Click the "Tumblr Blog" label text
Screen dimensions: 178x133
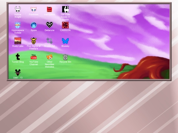18,62
